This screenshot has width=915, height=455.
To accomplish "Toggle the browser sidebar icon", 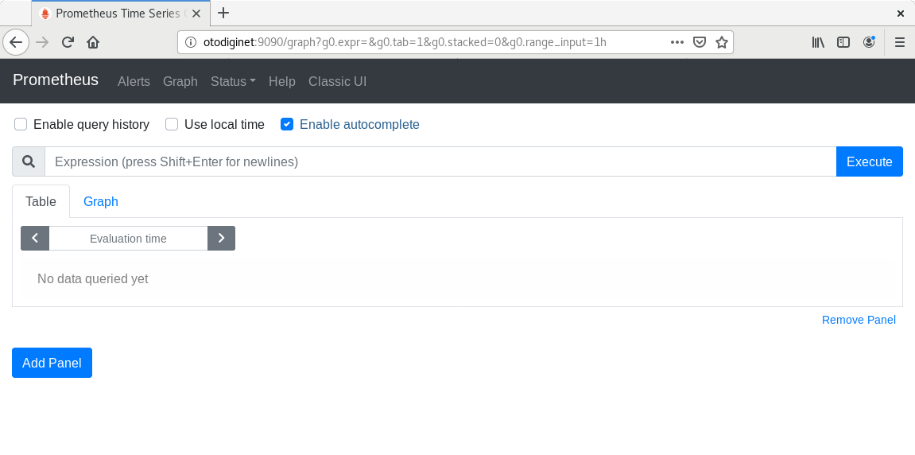I will pyautogui.click(x=843, y=42).
